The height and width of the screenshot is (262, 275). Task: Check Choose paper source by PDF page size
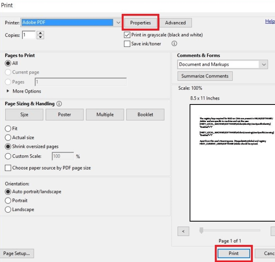click(8, 168)
